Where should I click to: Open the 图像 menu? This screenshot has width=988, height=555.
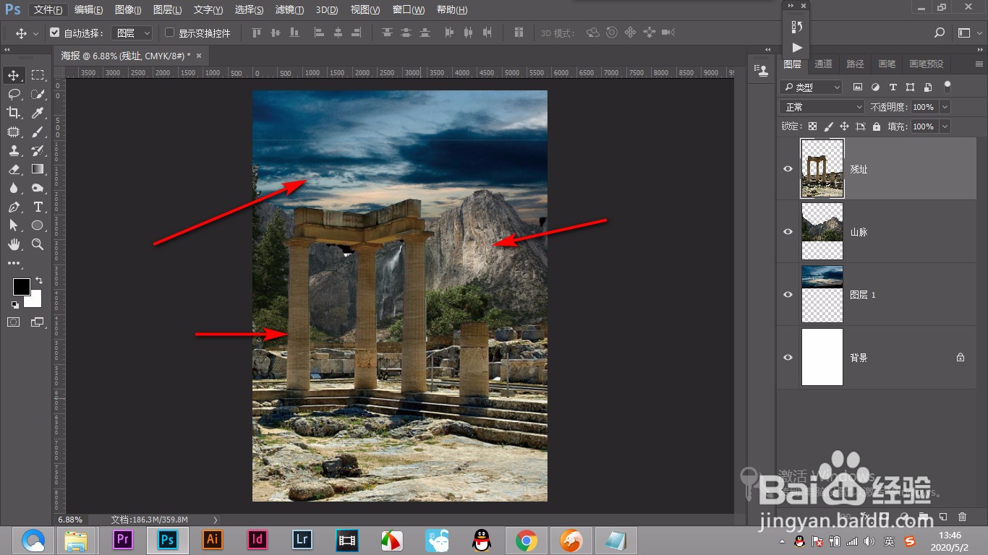point(128,10)
